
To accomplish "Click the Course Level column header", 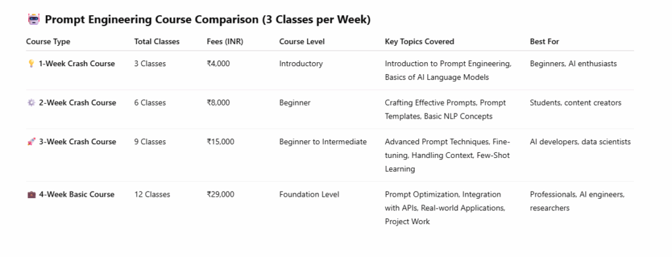I will (302, 42).
